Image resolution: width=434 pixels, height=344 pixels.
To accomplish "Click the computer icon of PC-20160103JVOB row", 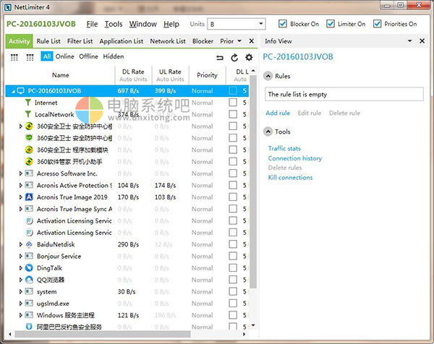I will point(21,91).
